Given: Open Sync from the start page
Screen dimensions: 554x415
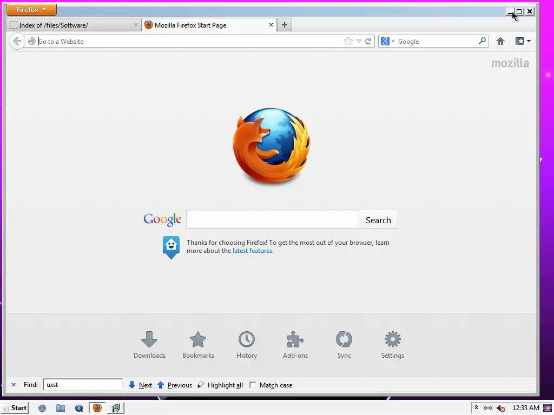Looking at the screenshot, I should click(x=344, y=345).
